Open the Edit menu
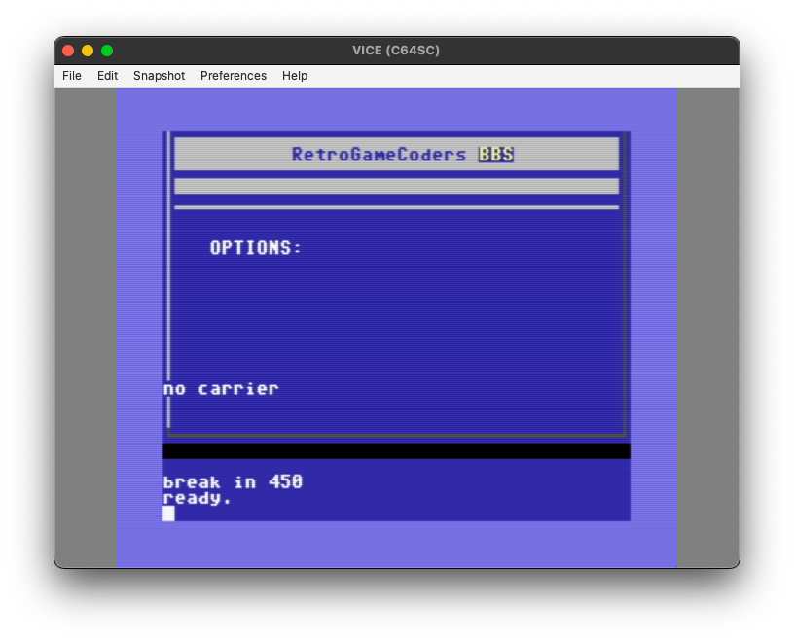The width and height of the screenshot is (794, 640). pyautogui.click(x=107, y=76)
